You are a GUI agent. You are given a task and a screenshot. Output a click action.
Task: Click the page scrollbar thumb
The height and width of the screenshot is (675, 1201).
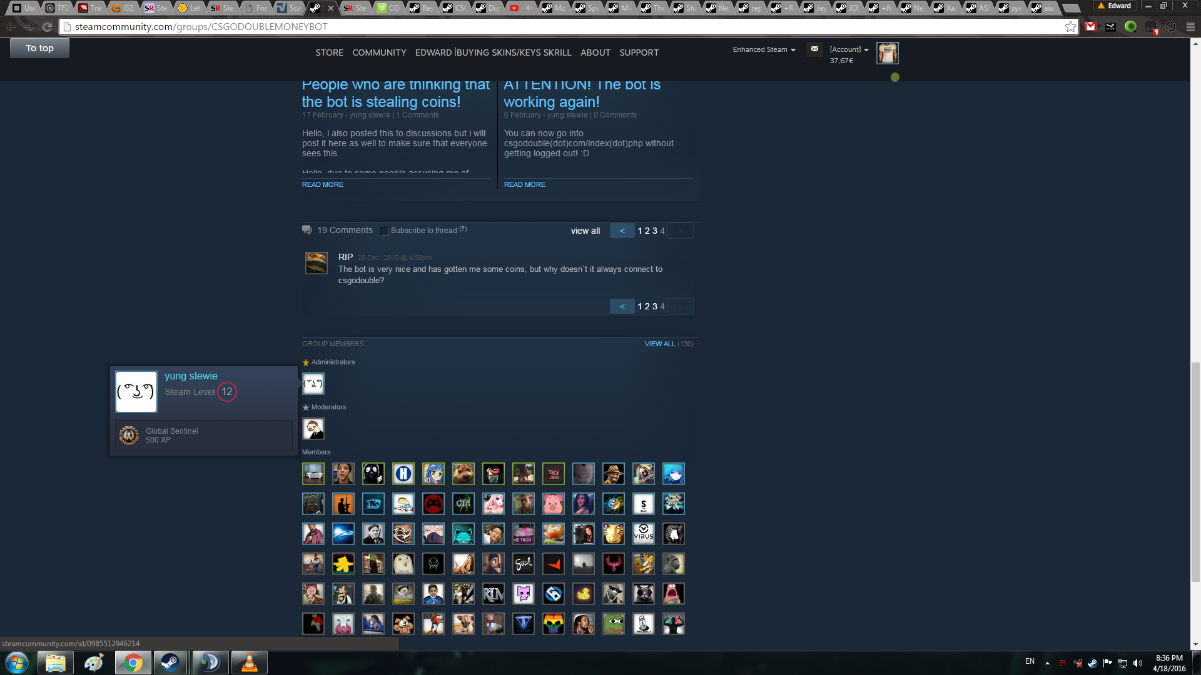[1195, 472]
